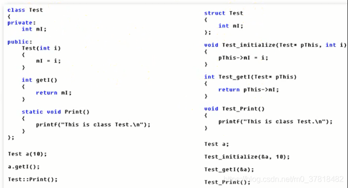This screenshot has width=348, height=188.
Task: Click the 'struct Test' declaration line
Action: pyautogui.click(x=223, y=13)
